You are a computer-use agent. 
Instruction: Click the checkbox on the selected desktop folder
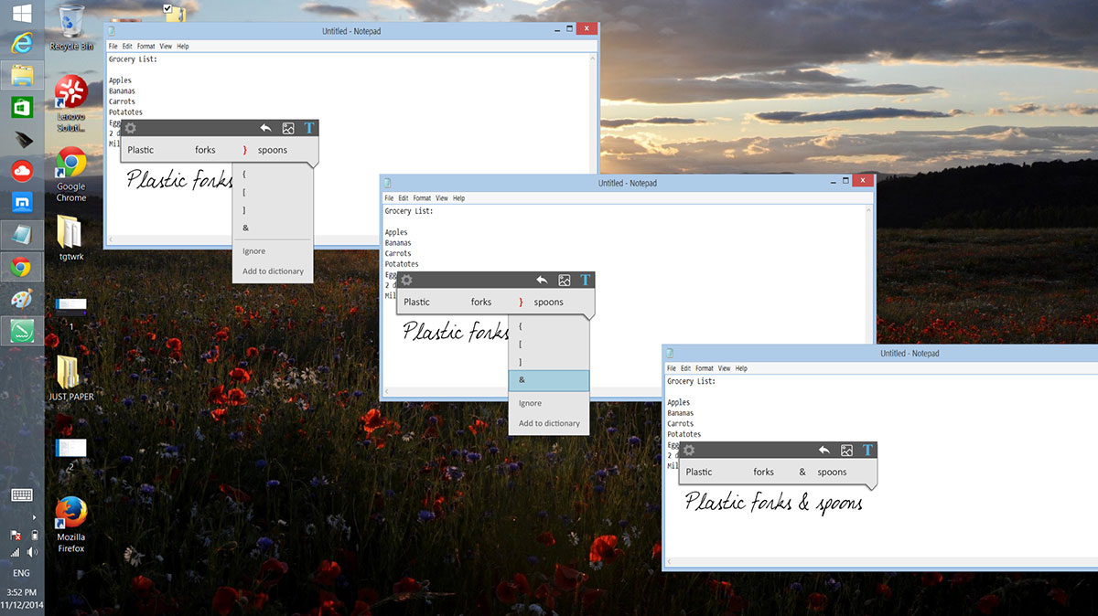tap(167, 8)
